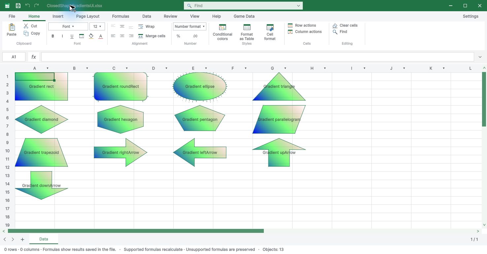This screenshot has height=254, width=487.
Task: Toggle underline formatting
Action: click(x=72, y=36)
